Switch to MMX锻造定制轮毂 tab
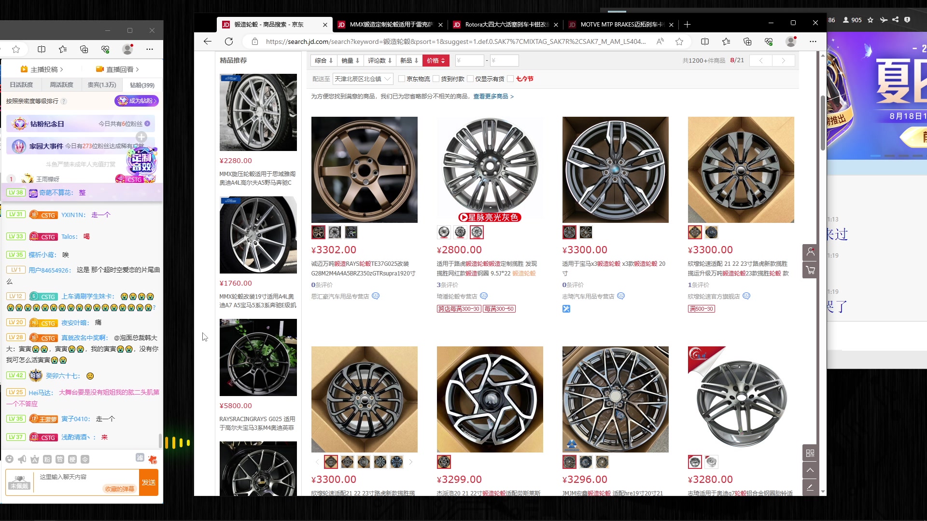Image resolution: width=927 pixels, height=521 pixels. tap(391, 24)
